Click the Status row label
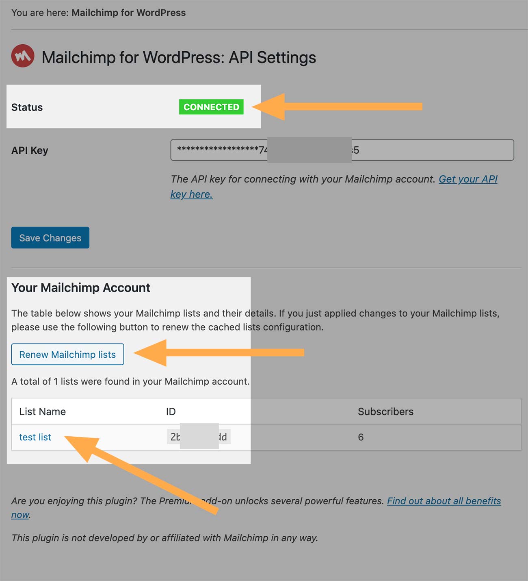The width and height of the screenshot is (528, 581). click(27, 107)
